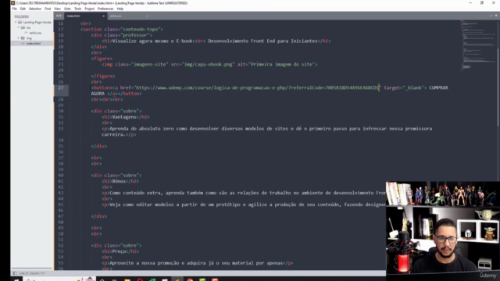
Task: Select the Landing Page Venda folder icon
Action: tap(20, 23)
